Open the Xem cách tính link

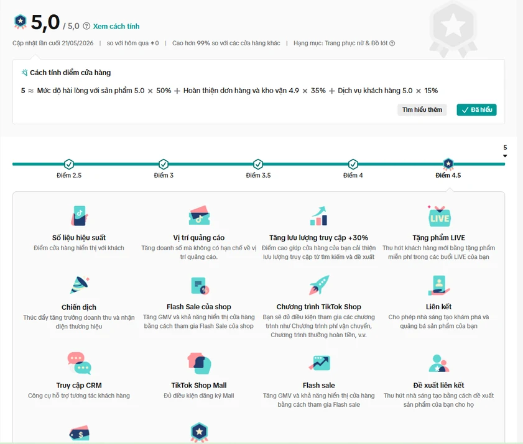point(116,26)
